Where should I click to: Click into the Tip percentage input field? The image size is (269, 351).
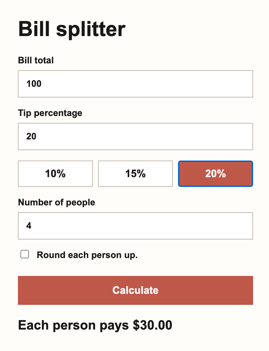pyautogui.click(x=135, y=136)
